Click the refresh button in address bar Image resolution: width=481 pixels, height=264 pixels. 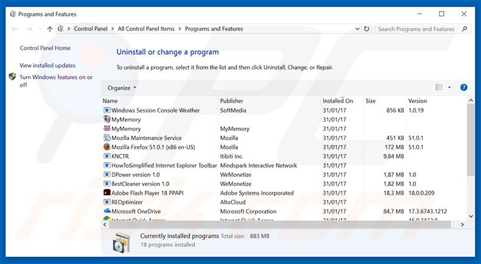(367, 29)
